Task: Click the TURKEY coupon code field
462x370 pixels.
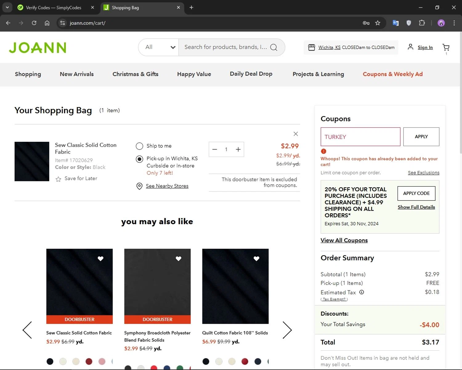Action: click(x=360, y=137)
